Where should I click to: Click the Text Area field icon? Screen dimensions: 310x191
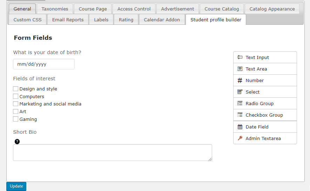[240, 69]
